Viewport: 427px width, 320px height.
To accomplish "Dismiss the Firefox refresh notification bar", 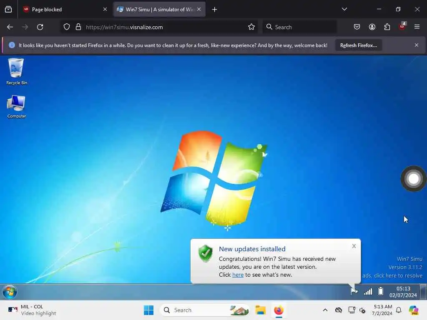I will (x=417, y=45).
